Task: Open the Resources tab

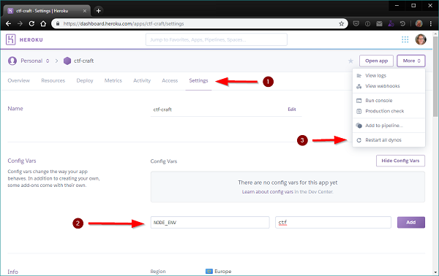Action: (x=53, y=80)
